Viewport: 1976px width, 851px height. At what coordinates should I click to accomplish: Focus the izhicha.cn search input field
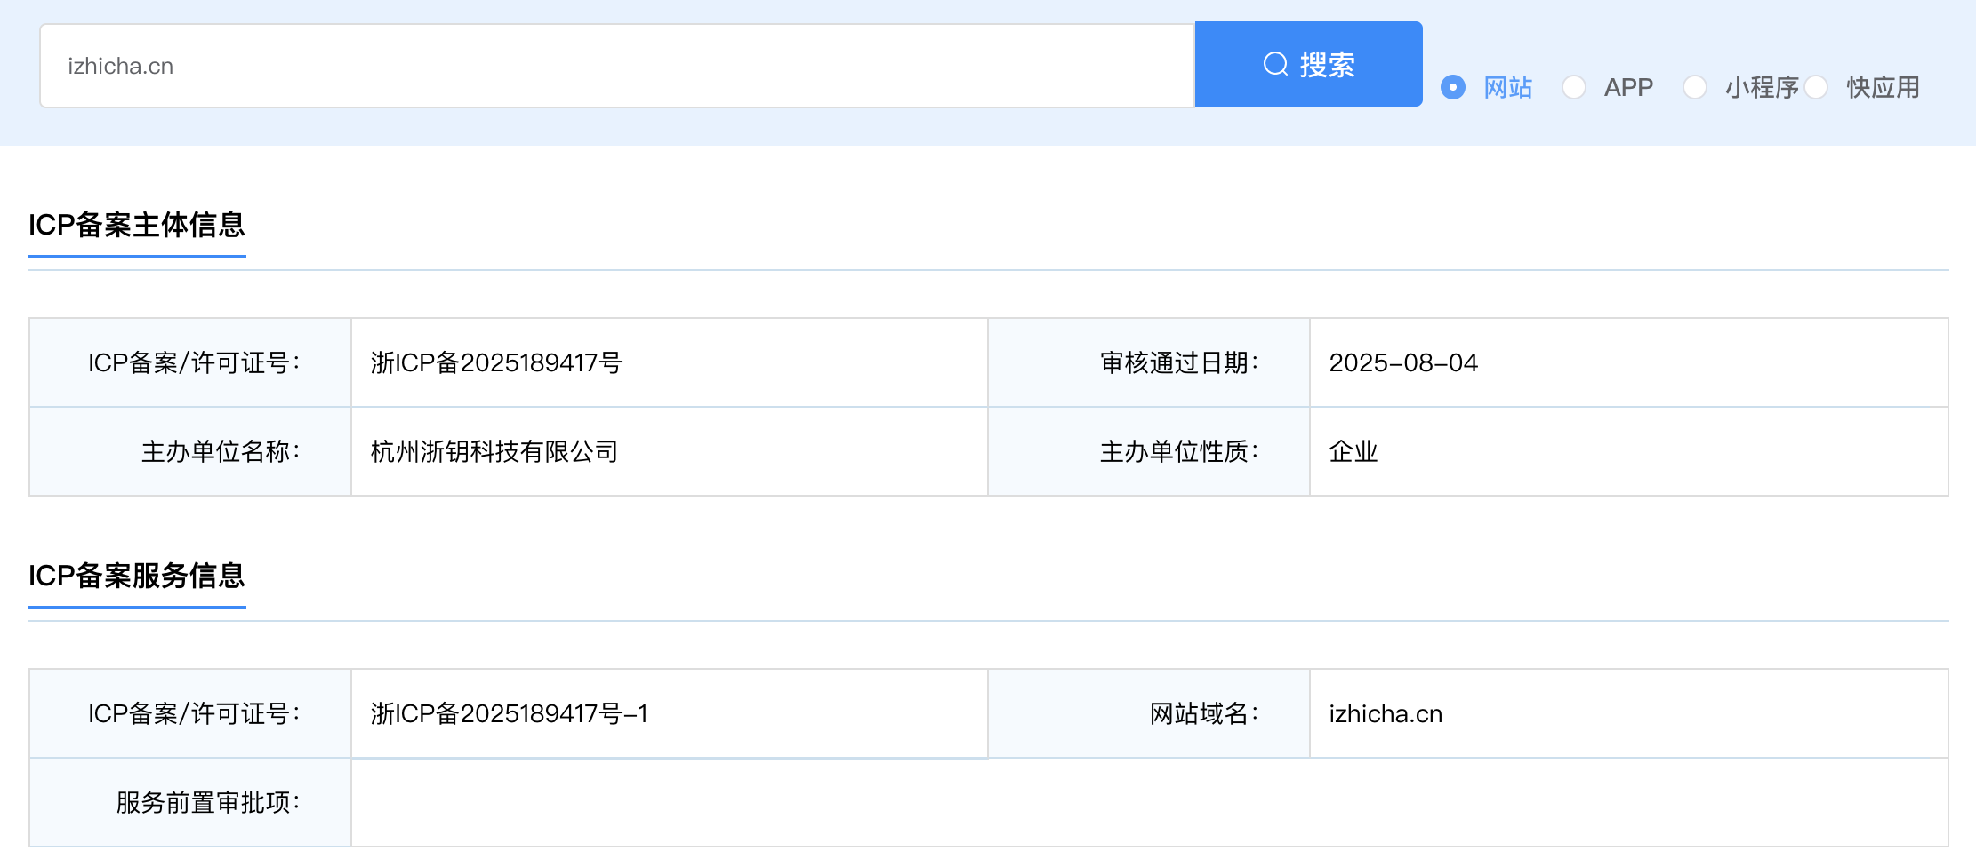coord(617,66)
